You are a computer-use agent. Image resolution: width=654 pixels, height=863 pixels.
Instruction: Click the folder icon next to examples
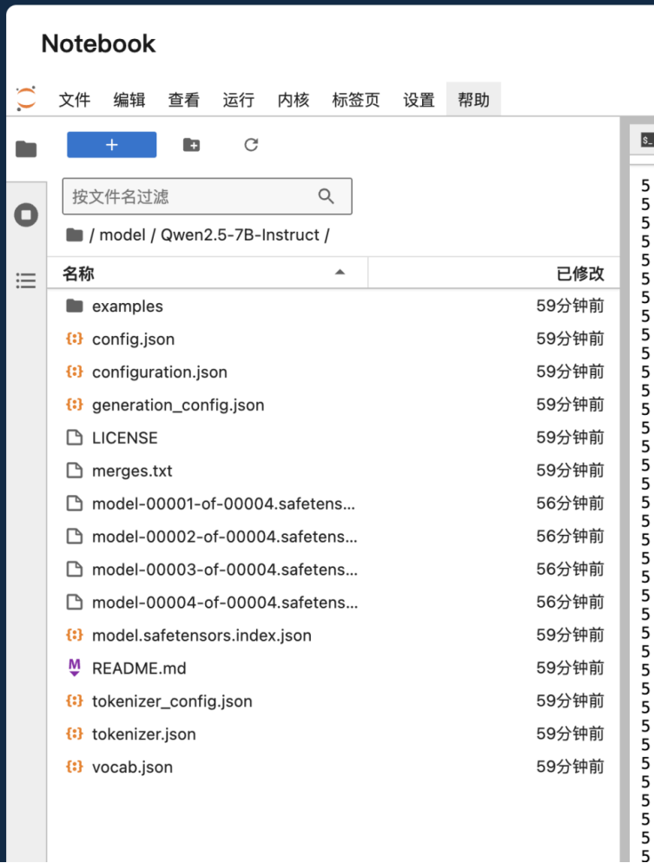75,306
